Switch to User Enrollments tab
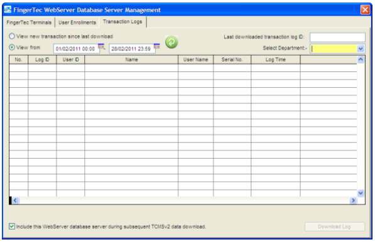375x242 pixels. [77, 23]
